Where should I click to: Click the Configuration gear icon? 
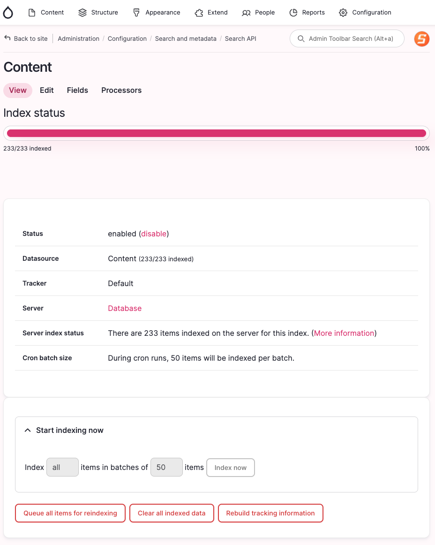point(343,13)
